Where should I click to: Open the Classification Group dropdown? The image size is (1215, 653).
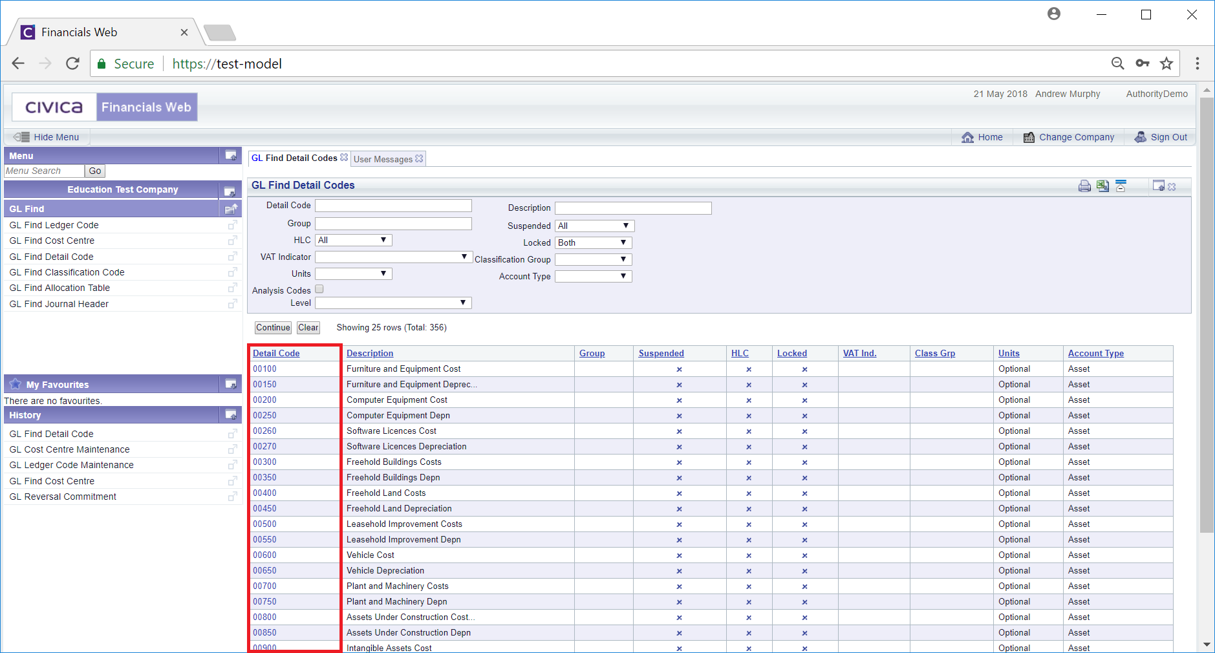click(x=594, y=259)
